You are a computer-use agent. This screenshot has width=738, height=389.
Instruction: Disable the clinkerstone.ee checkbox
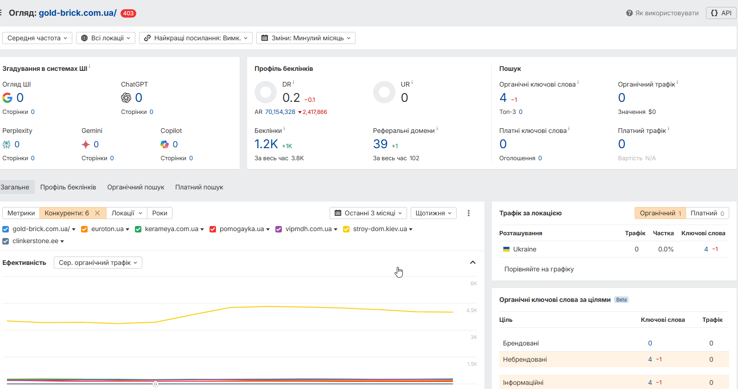6,241
